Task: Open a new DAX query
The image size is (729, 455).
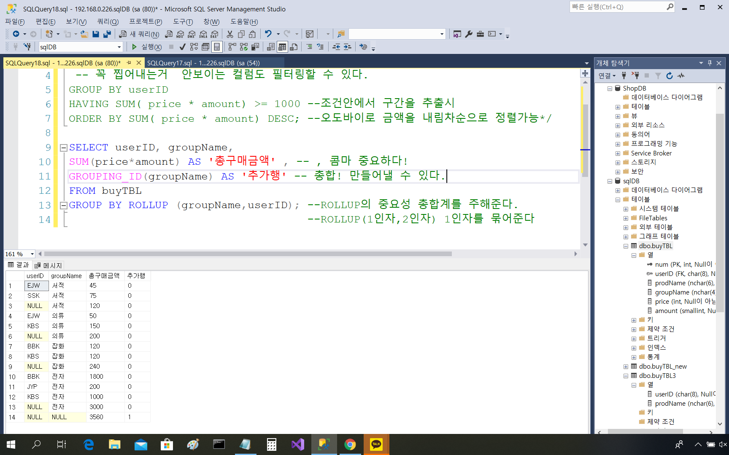Action: (x=214, y=34)
